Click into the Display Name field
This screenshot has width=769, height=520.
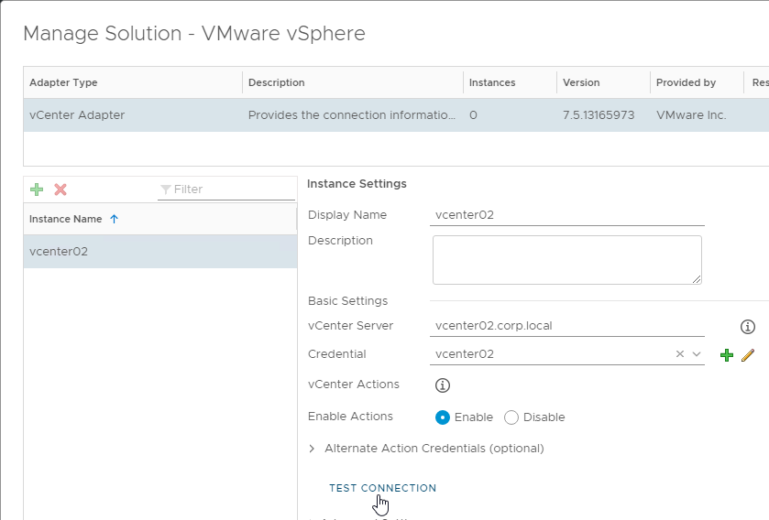pyautogui.click(x=567, y=215)
